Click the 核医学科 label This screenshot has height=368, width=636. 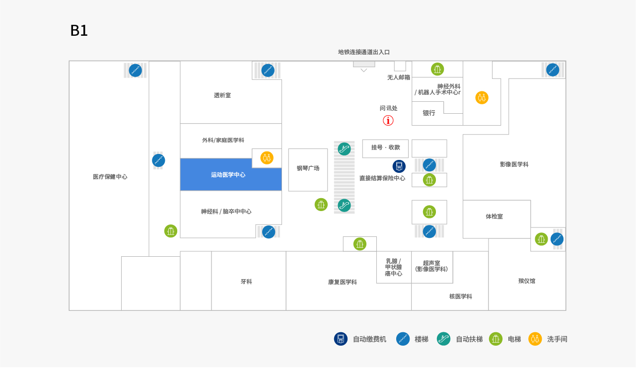pyautogui.click(x=461, y=296)
